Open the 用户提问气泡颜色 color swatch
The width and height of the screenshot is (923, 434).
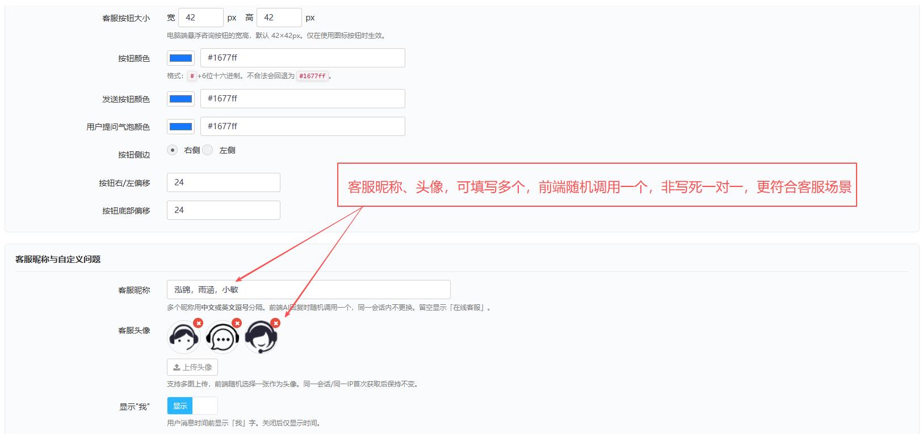point(181,126)
